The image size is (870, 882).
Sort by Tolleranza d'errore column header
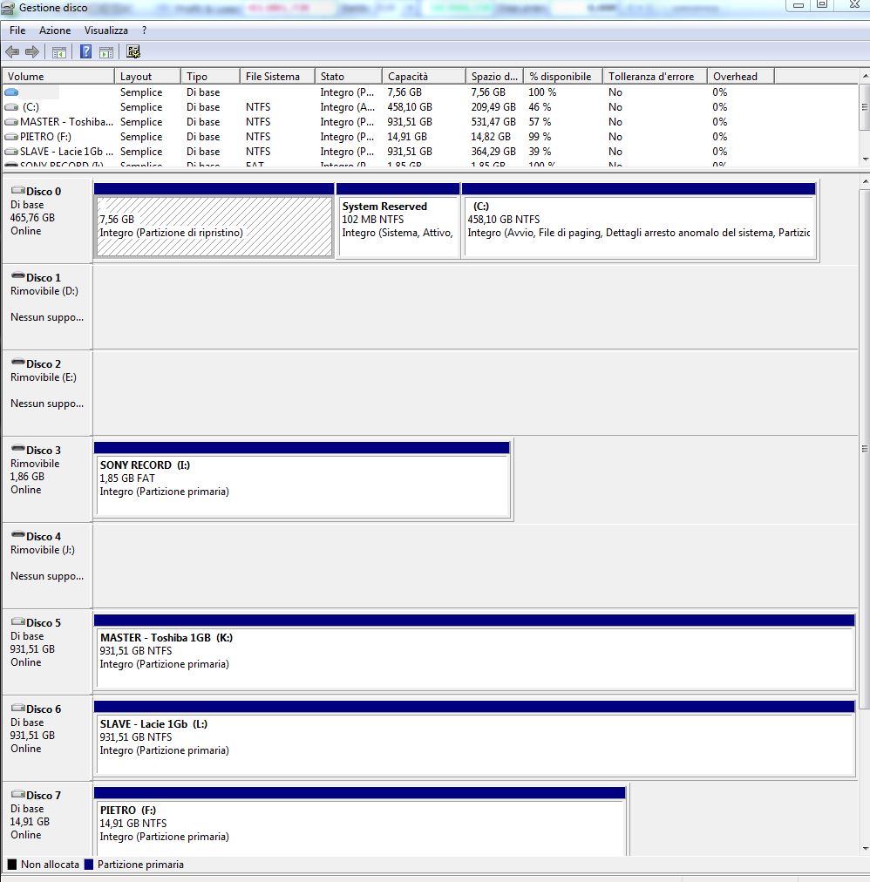[655, 77]
